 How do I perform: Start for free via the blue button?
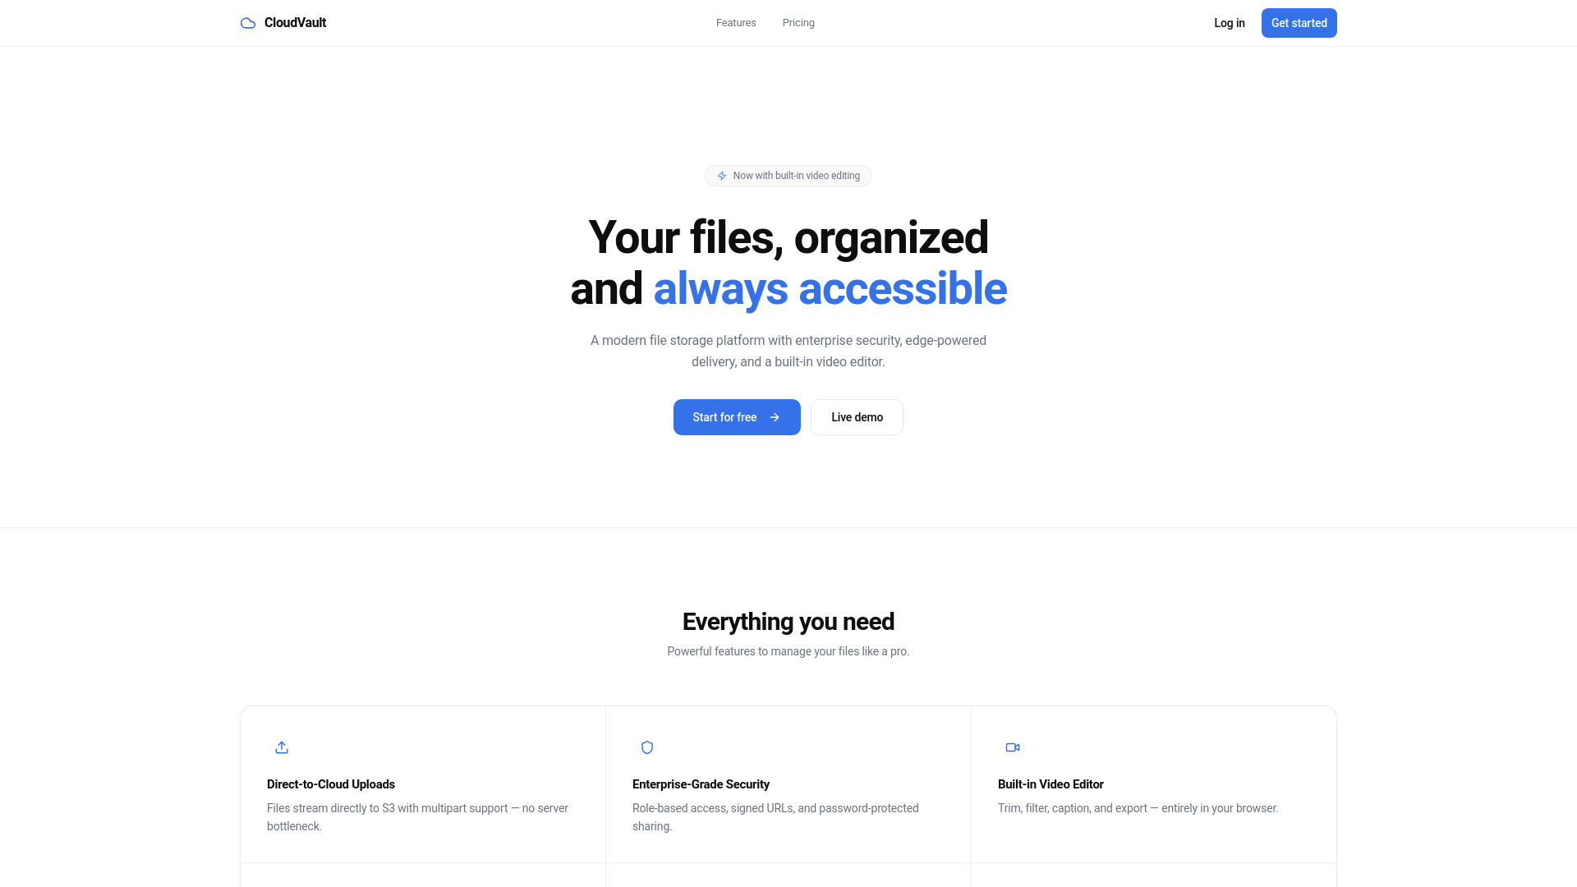point(737,417)
